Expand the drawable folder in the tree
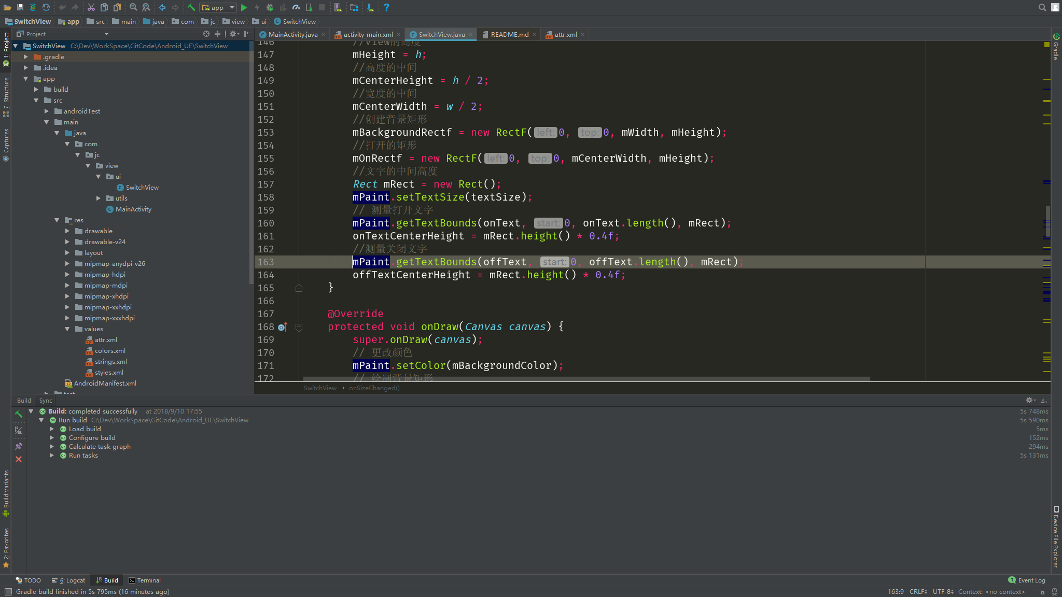1062x597 pixels. point(67,231)
